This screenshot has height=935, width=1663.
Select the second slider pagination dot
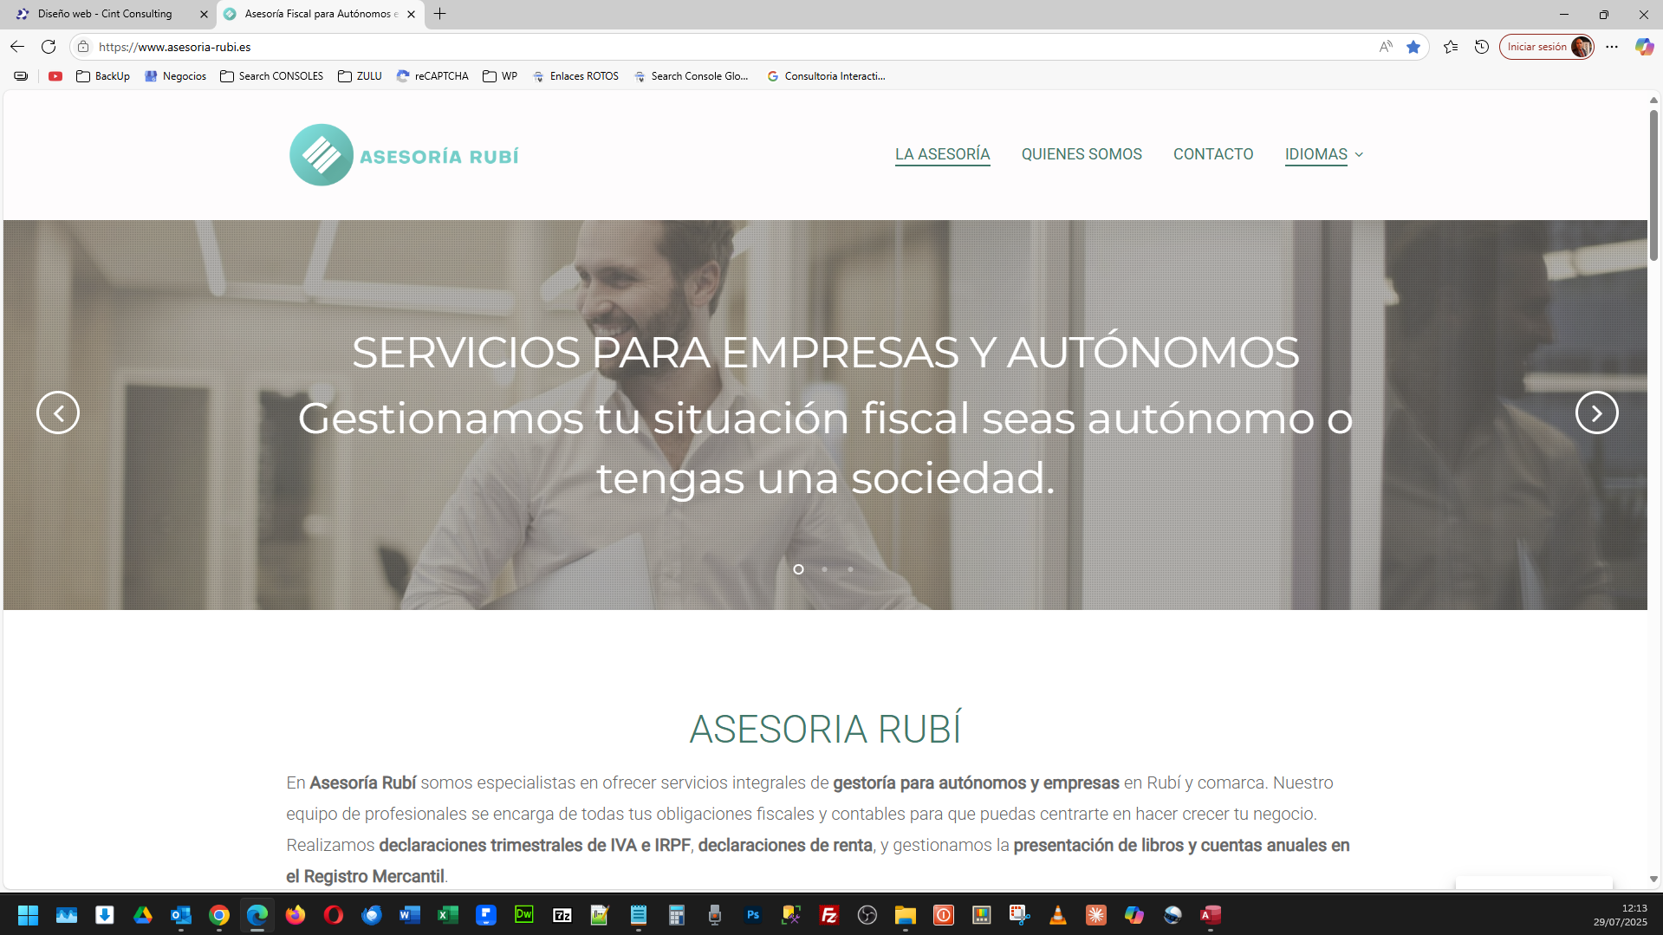point(824,569)
